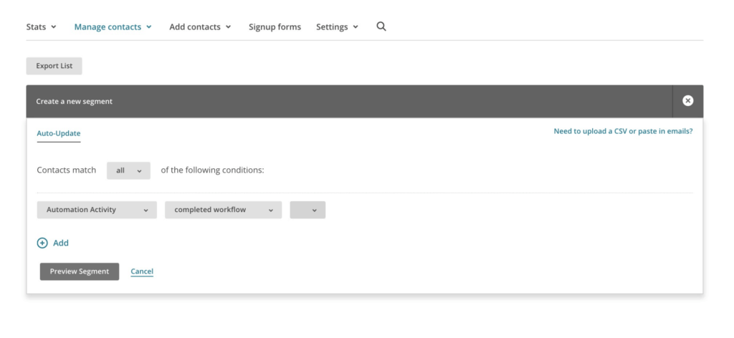Click the plus circle icon to add a condition

(42, 243)
